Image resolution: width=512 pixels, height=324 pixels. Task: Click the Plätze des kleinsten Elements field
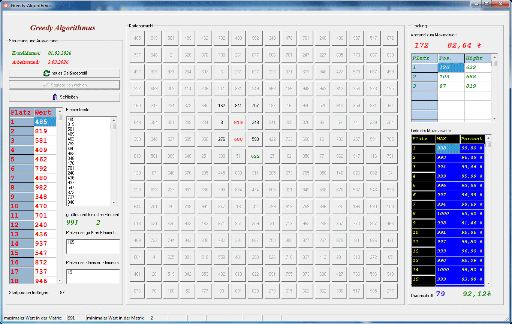[x=93, y=276]
